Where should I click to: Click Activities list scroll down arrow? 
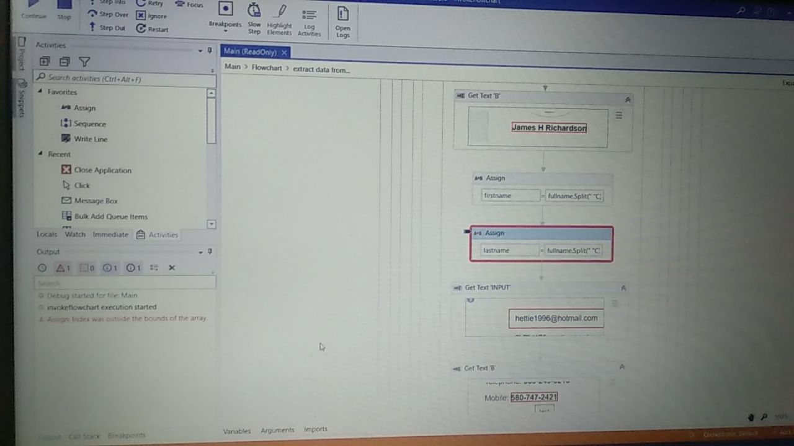(211, 224)
